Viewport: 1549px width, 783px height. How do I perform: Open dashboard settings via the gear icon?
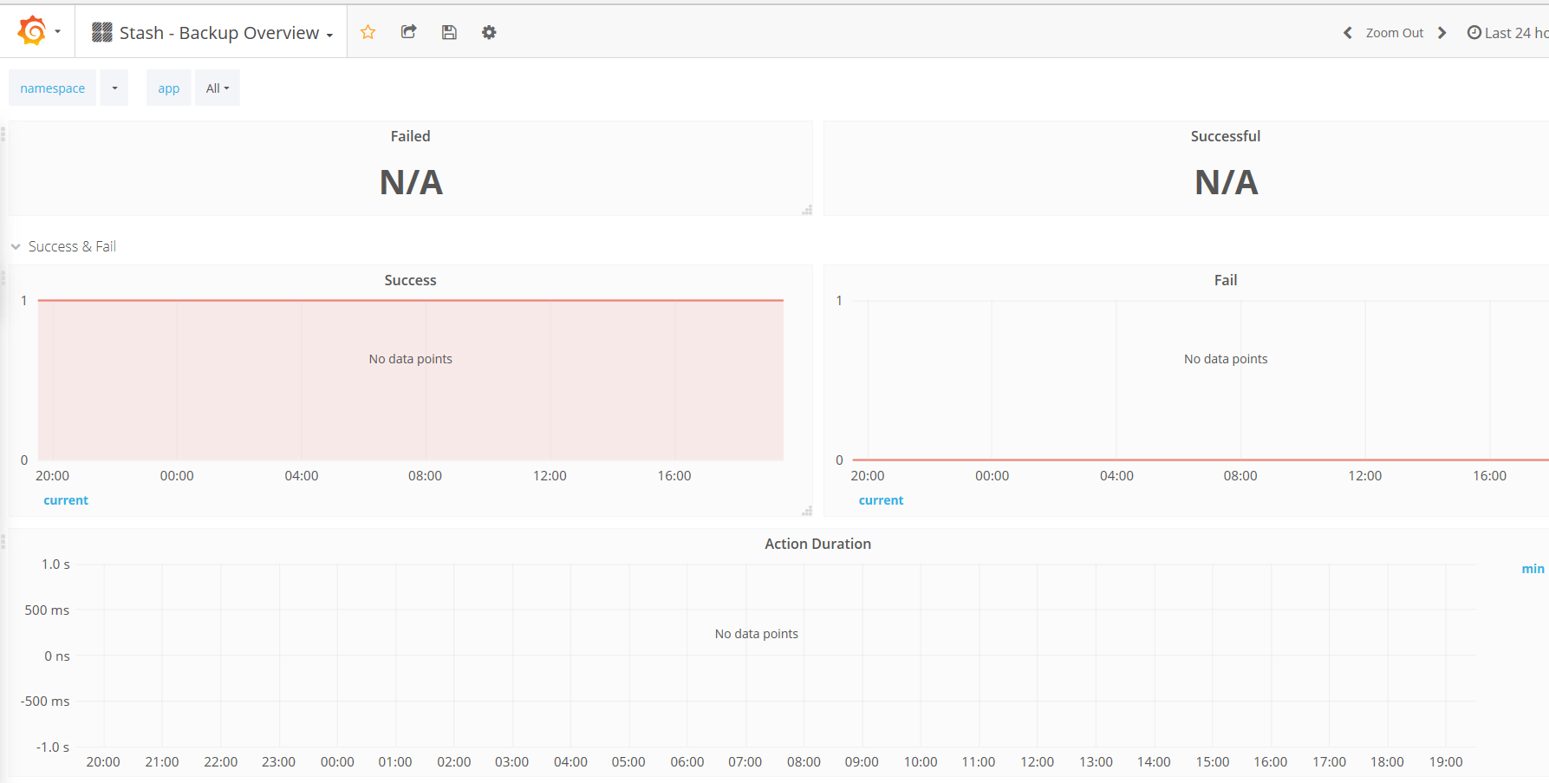(x=489, y=31)
